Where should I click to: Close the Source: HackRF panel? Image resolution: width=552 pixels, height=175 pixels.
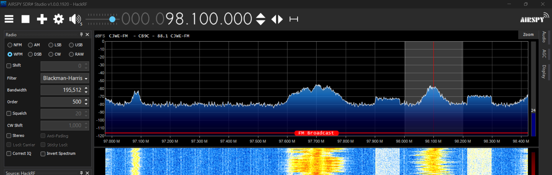click(87, 173)
